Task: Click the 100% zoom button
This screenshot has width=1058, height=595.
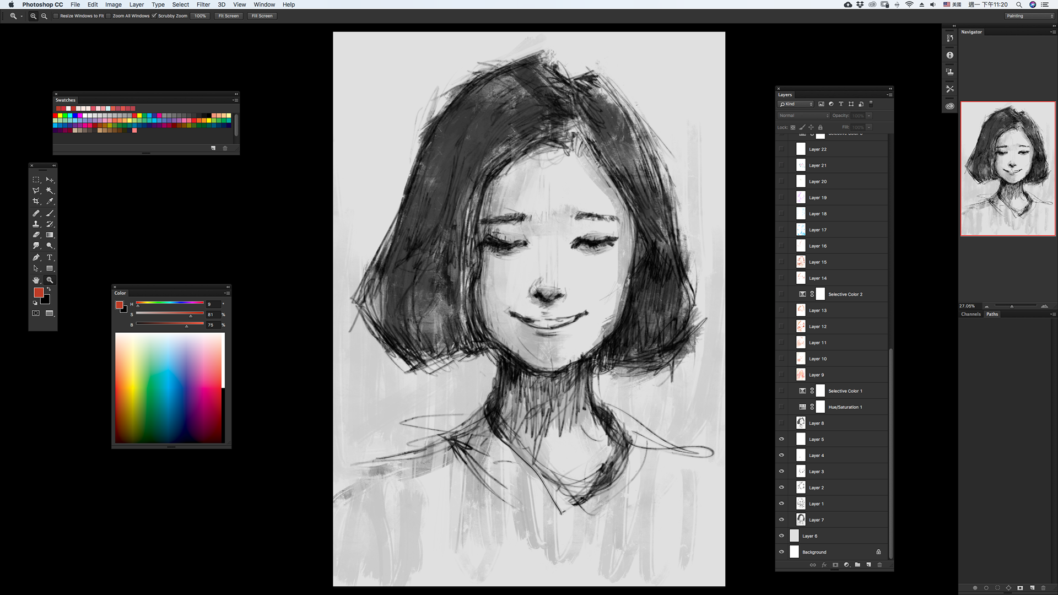Action: coord(200,16)
